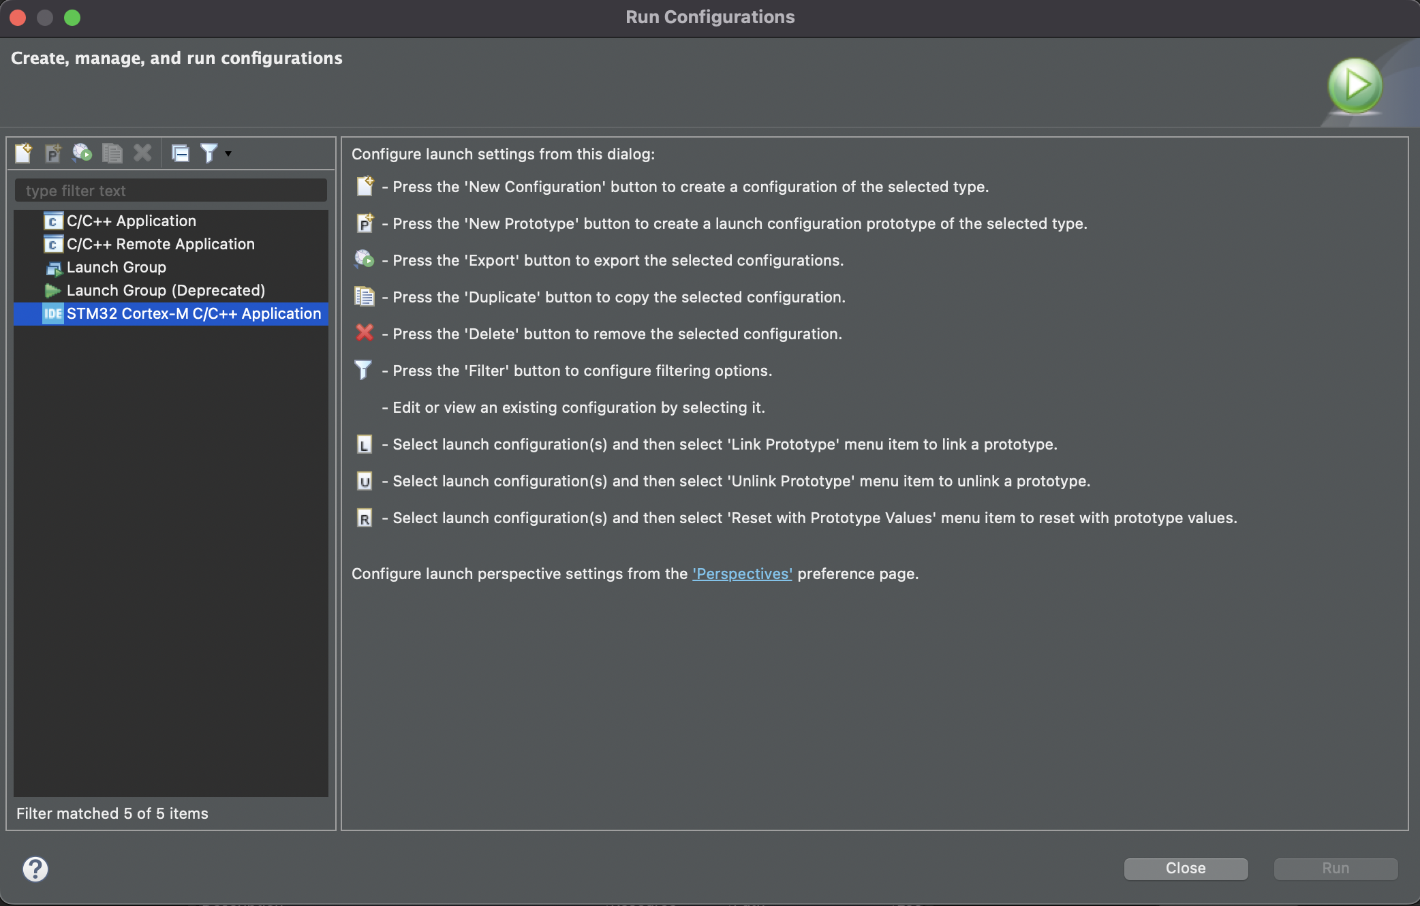
Task: Click the New launch configuration toolbar icon
Action: (24, 153)
